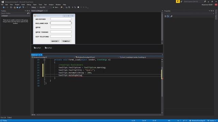Click the Categorized icon in Properties panel
The height and width of the screenshot is (122, 218).
tap(166, 16)
